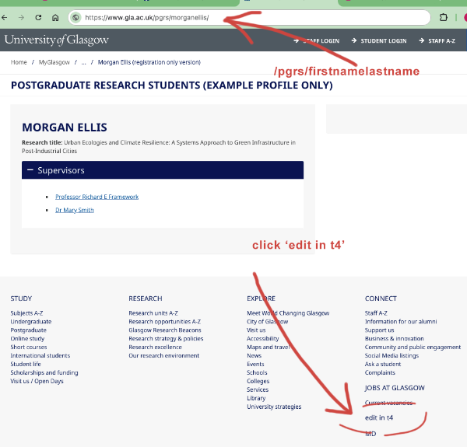Click the MyGlasgow breadcrumb
467x447 pixels.
coord(54,62)
